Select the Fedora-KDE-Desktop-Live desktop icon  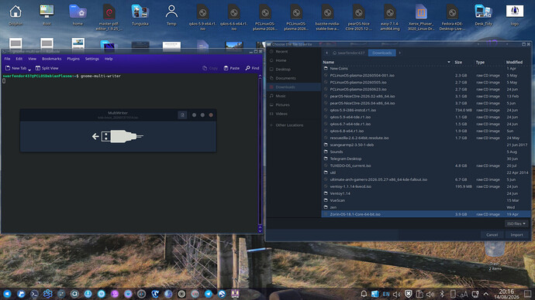[453, 17]
